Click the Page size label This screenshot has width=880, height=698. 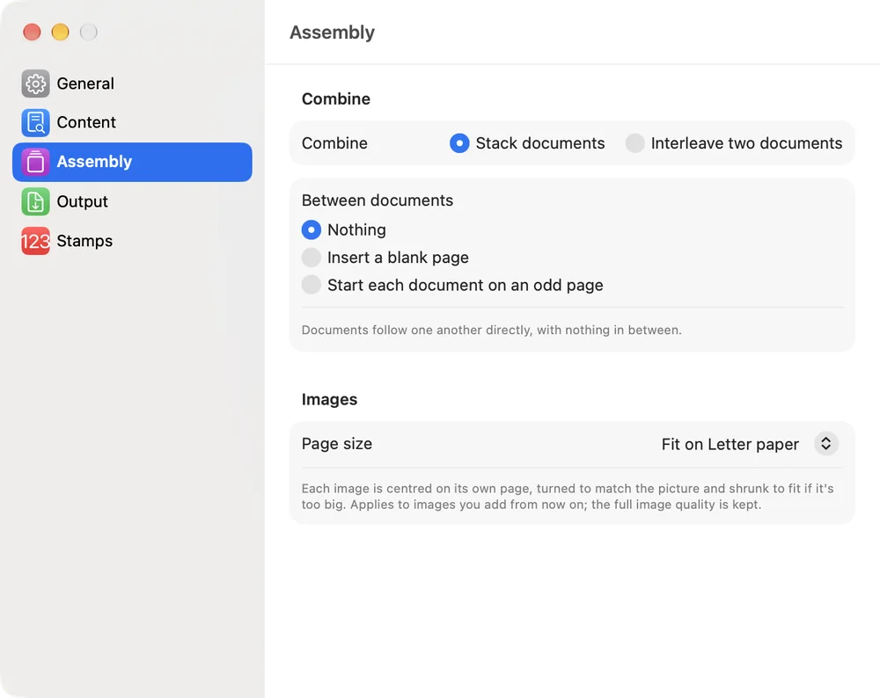tap(337, 444)
